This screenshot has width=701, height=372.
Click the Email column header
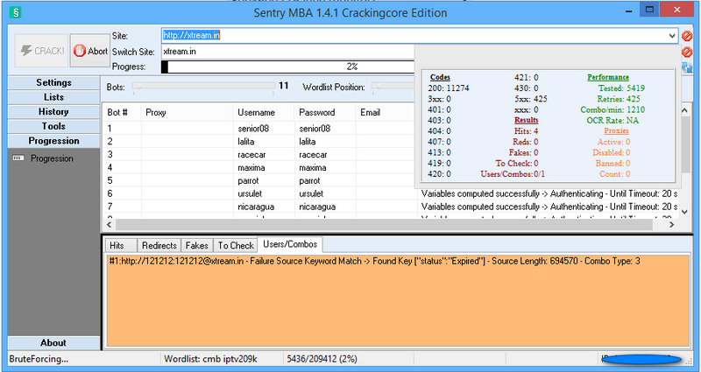(386, 113)
